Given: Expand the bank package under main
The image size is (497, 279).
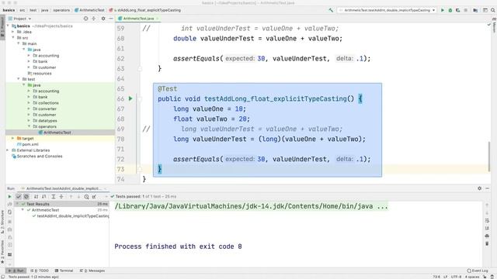Looking at the screenshot, I should pos(29,61).
